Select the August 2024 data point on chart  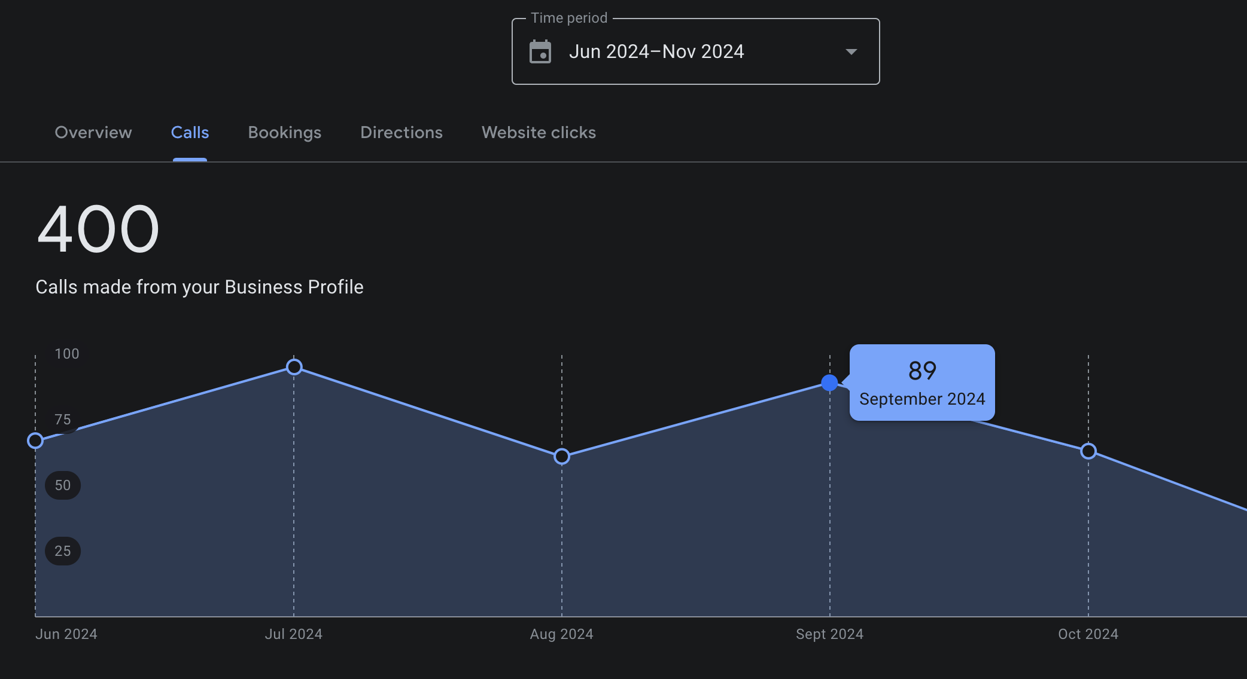(561, 456)
